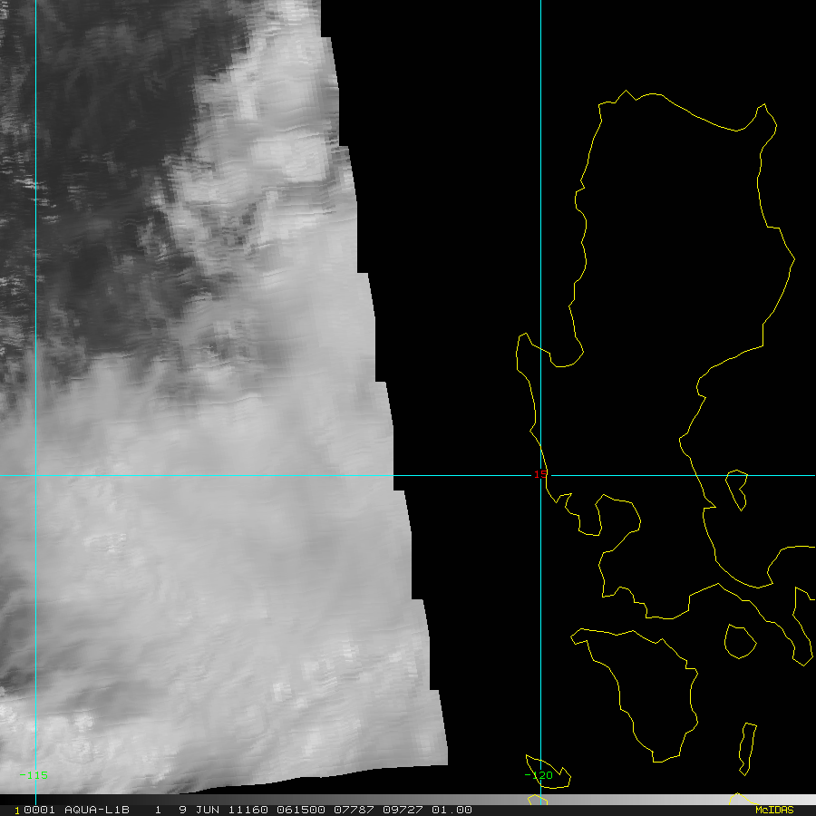This screenshot has width=816, height=816.
Task: Click the 01.00 value in status bar
Action: (452, 810)
